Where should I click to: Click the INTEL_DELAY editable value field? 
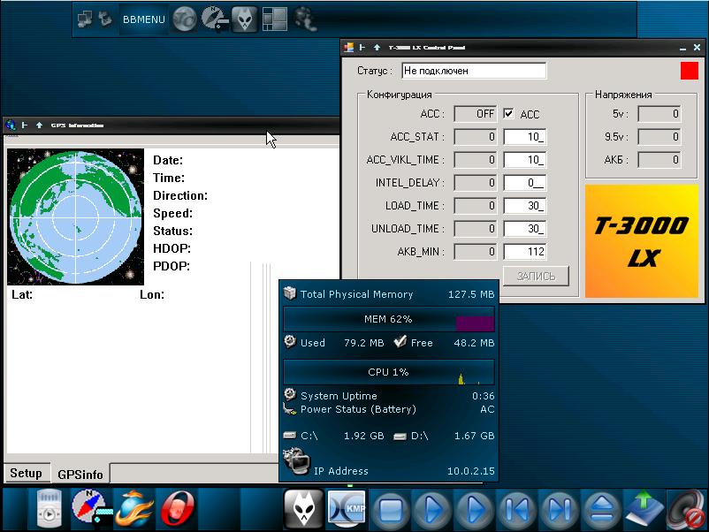525,183
